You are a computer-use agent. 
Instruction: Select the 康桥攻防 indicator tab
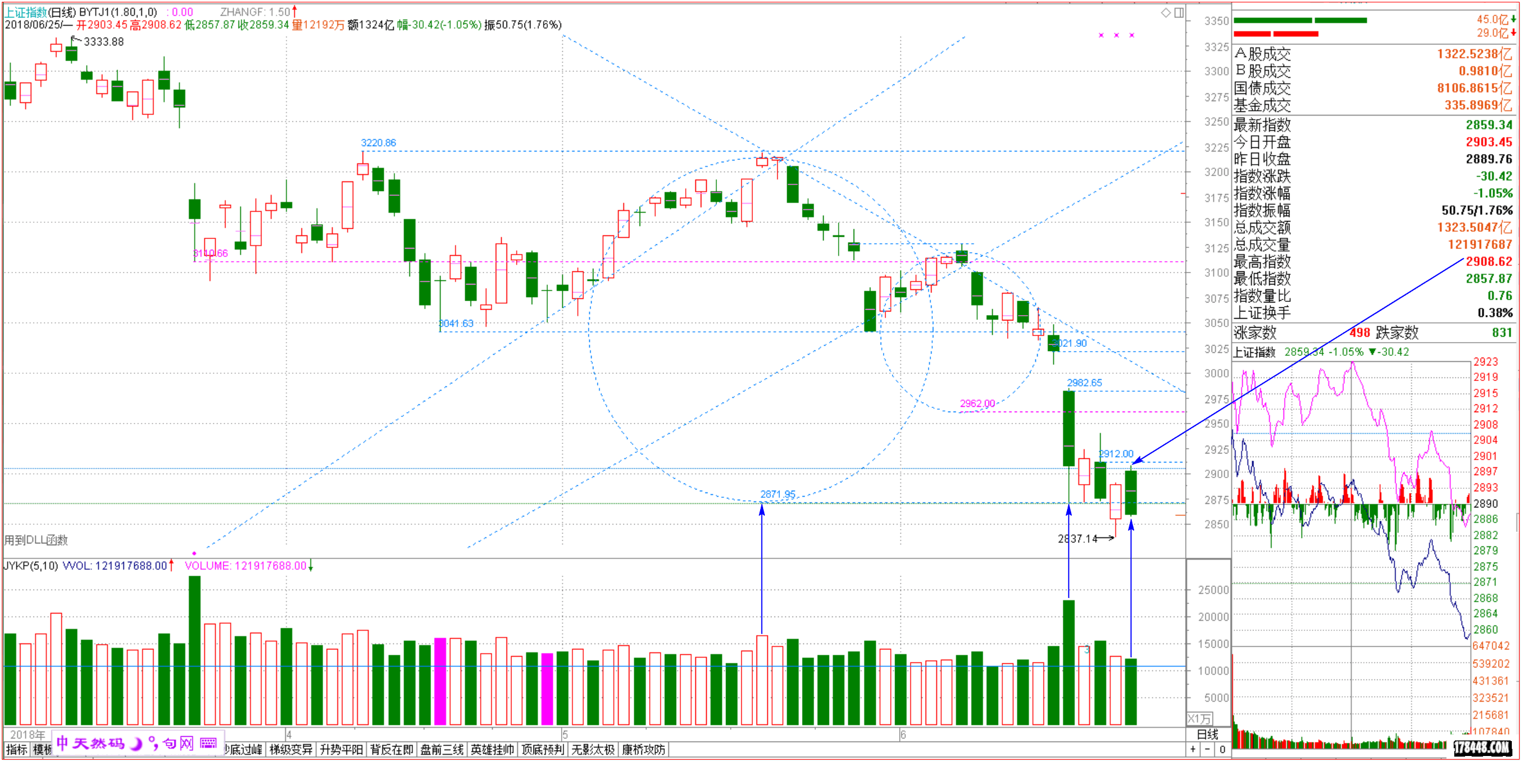[643, 749]
